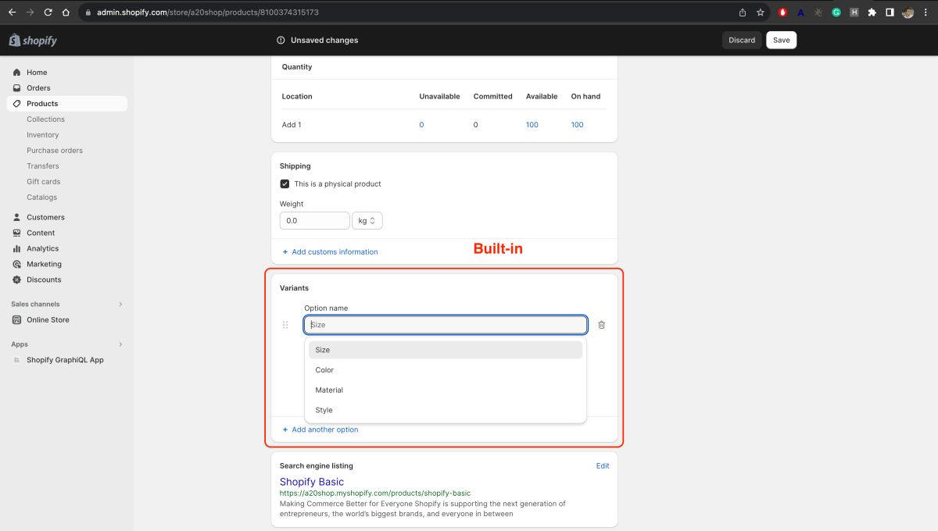The width and height of the screenshot is (938, 531).
Task: Click the Committed quantity 0
Action: coord(475,125)
